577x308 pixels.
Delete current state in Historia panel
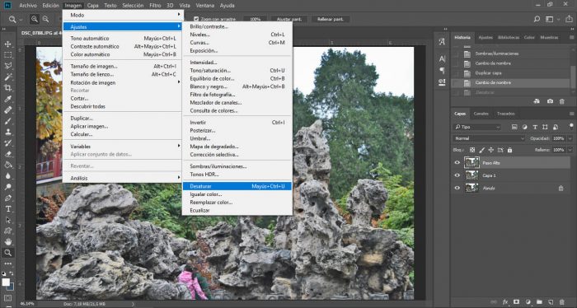tap(561, 101)
